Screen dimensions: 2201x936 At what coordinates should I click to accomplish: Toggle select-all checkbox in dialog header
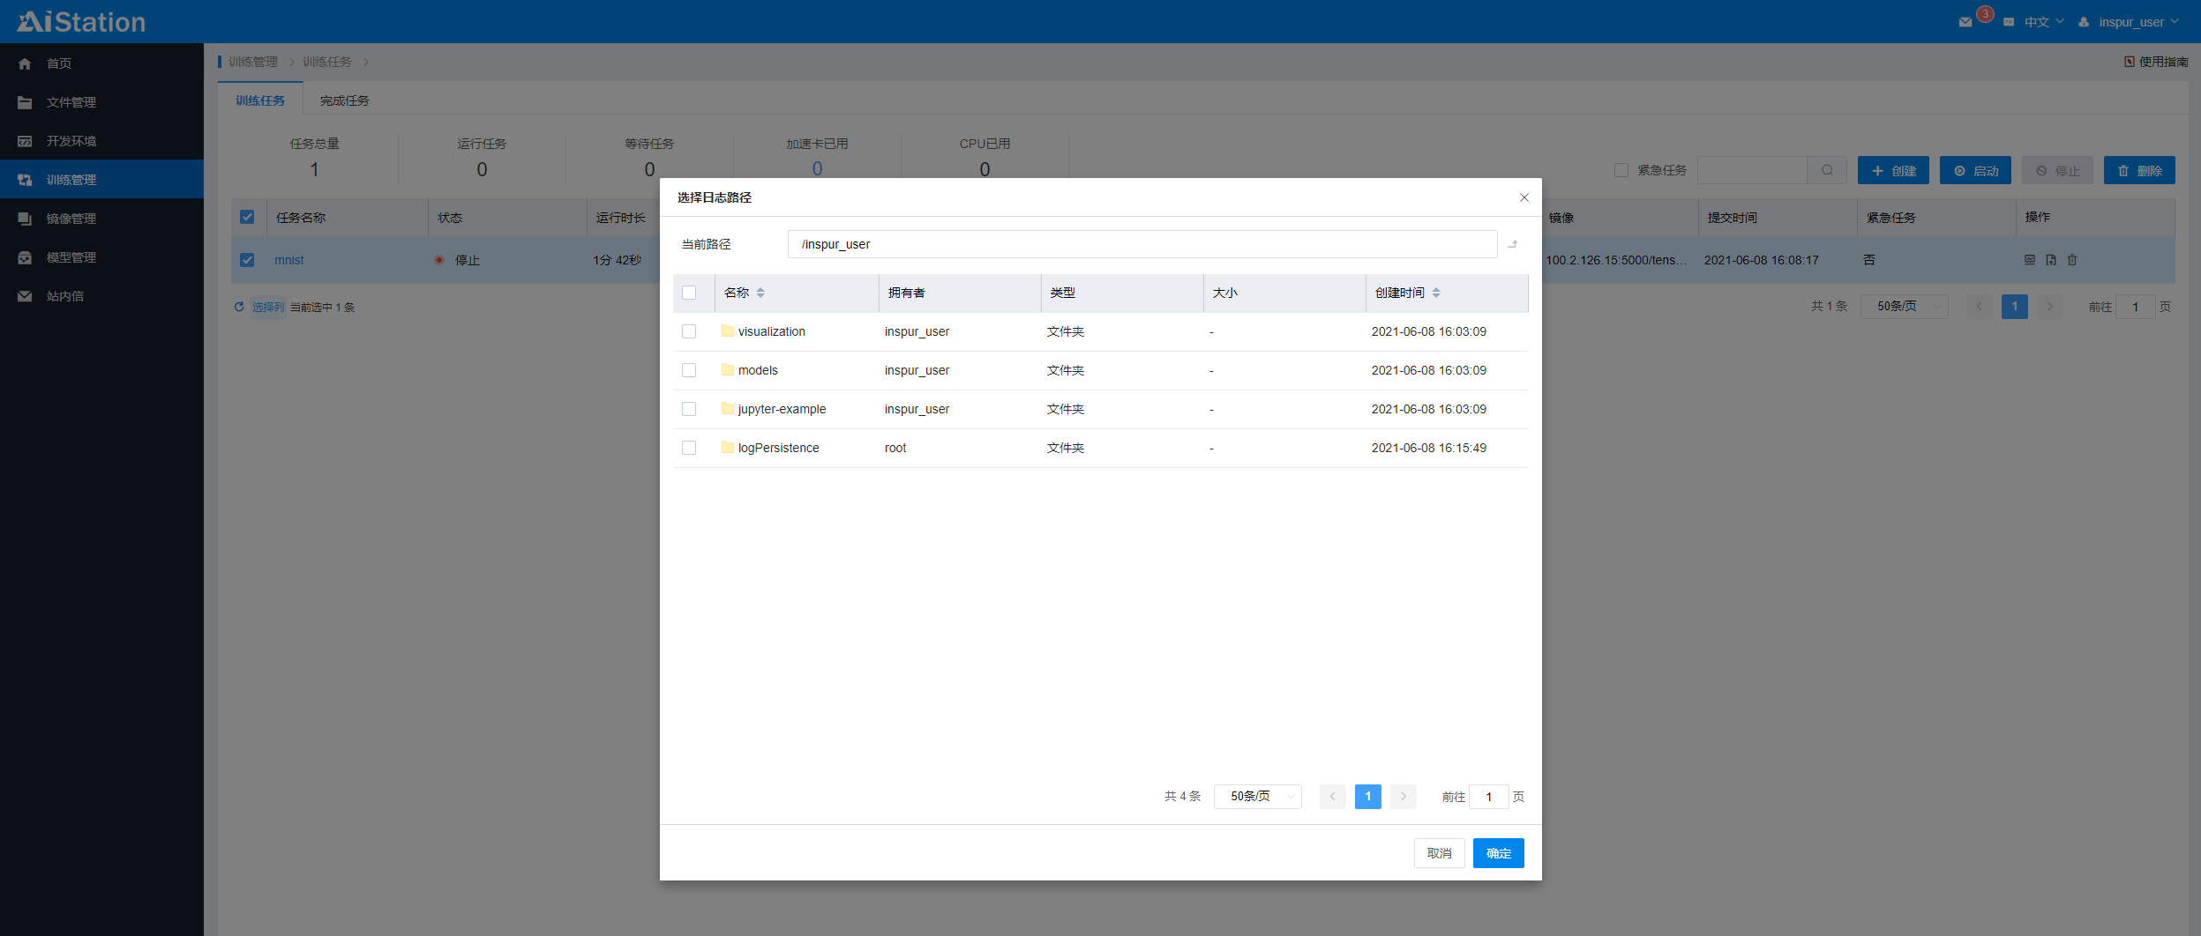pyautogui.click(x=689, y=293)
